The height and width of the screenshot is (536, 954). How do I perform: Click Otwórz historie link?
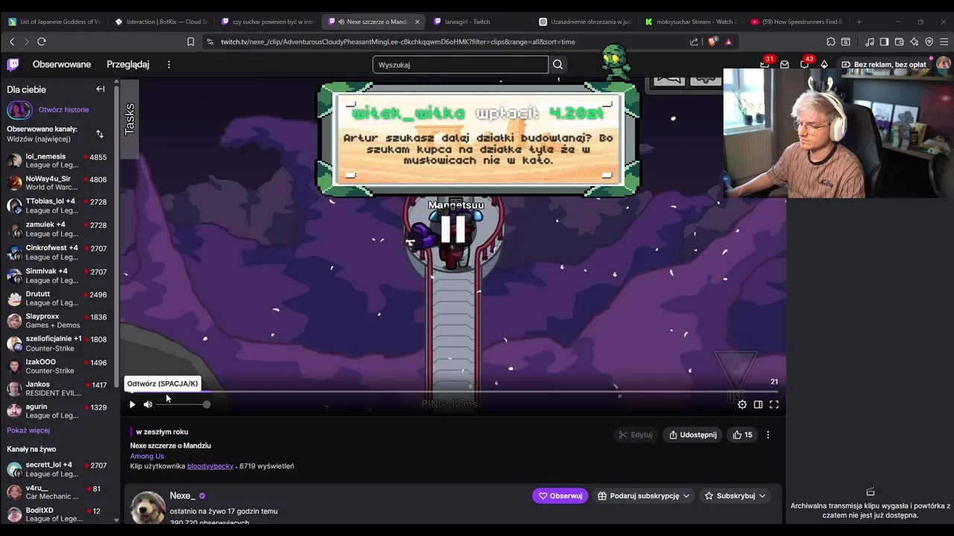(x=63, y=109)
